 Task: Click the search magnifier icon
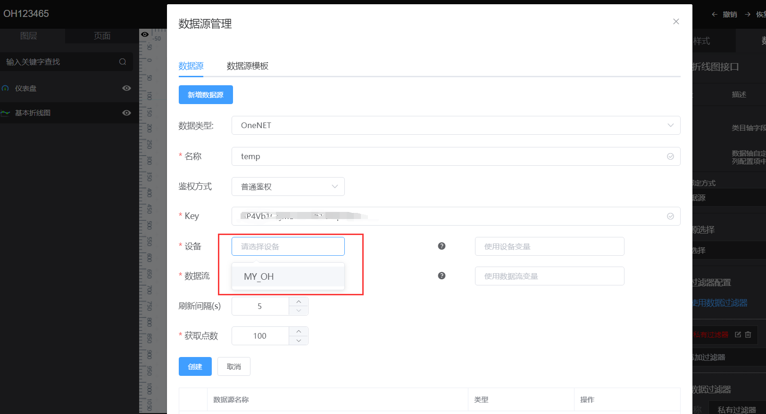pos(123,62)
